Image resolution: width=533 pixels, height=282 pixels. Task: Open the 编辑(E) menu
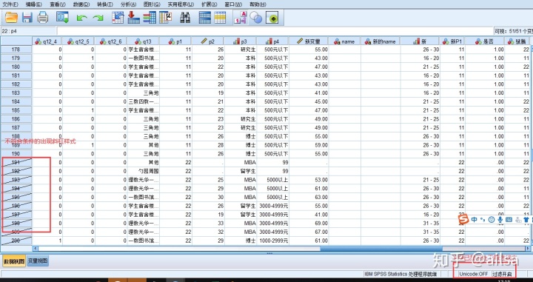pos(33,4)
